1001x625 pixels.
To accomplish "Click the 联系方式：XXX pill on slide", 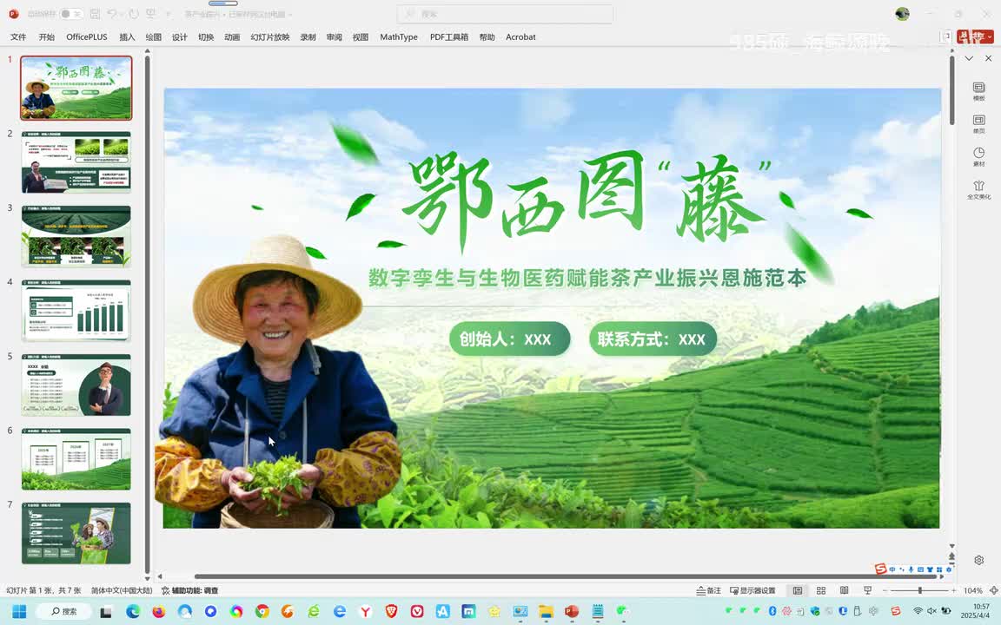I will [653, 339].
